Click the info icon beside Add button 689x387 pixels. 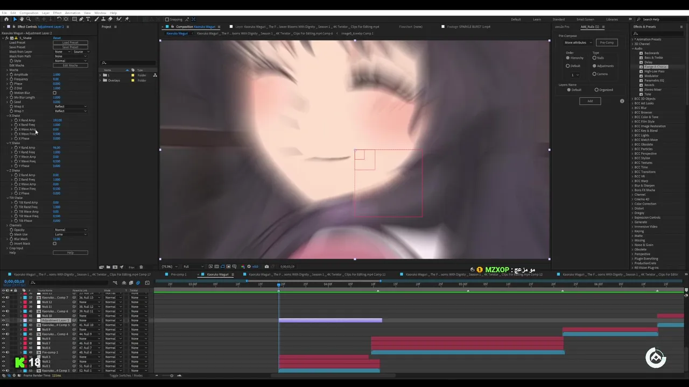[x=622, y=101]
